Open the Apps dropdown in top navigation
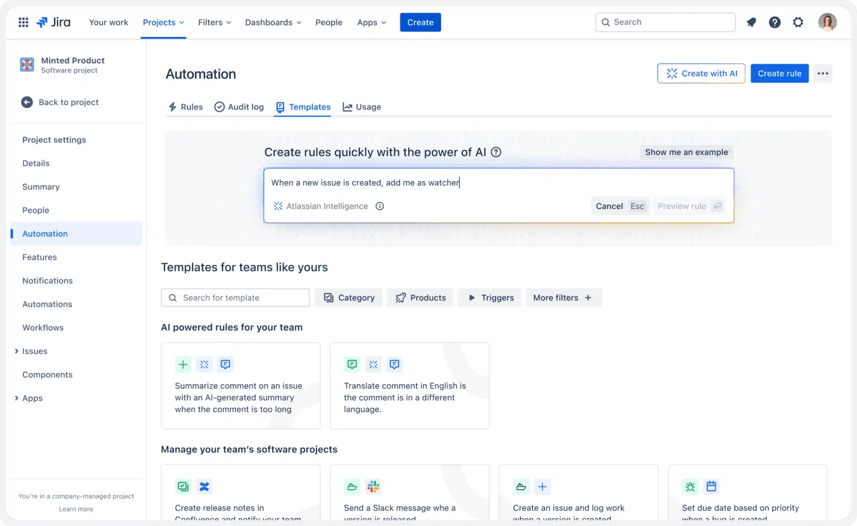Image resolution: width=857 pixels, height=526 pixels. (x=372, y=22)
